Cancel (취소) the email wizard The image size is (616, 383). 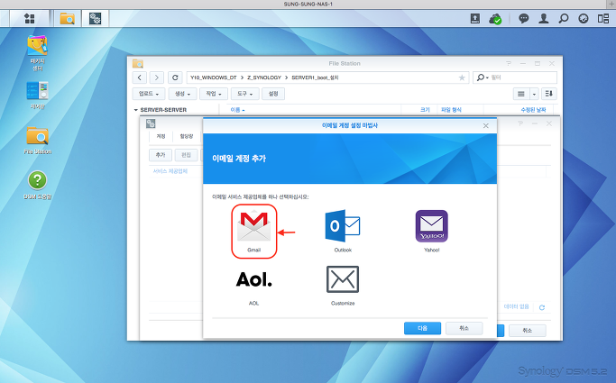coord(464,328)
